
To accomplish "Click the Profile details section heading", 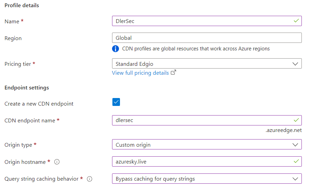I will pyautogui.click(x=22, y=5).
